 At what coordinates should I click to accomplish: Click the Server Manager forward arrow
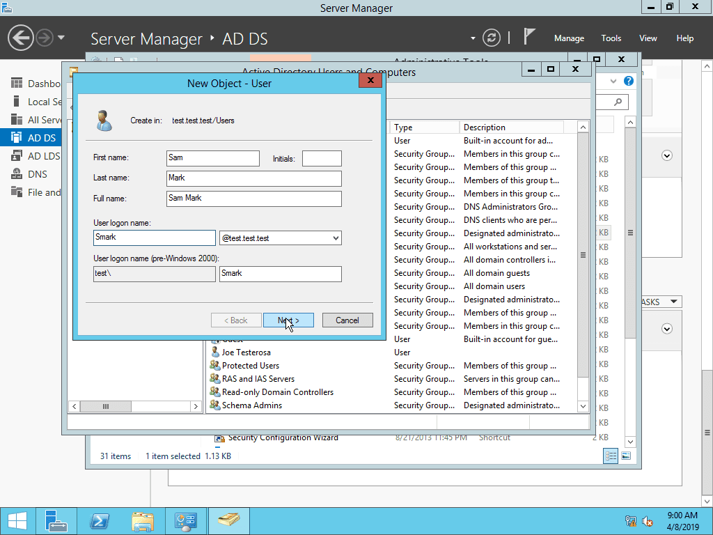(45, 38)
